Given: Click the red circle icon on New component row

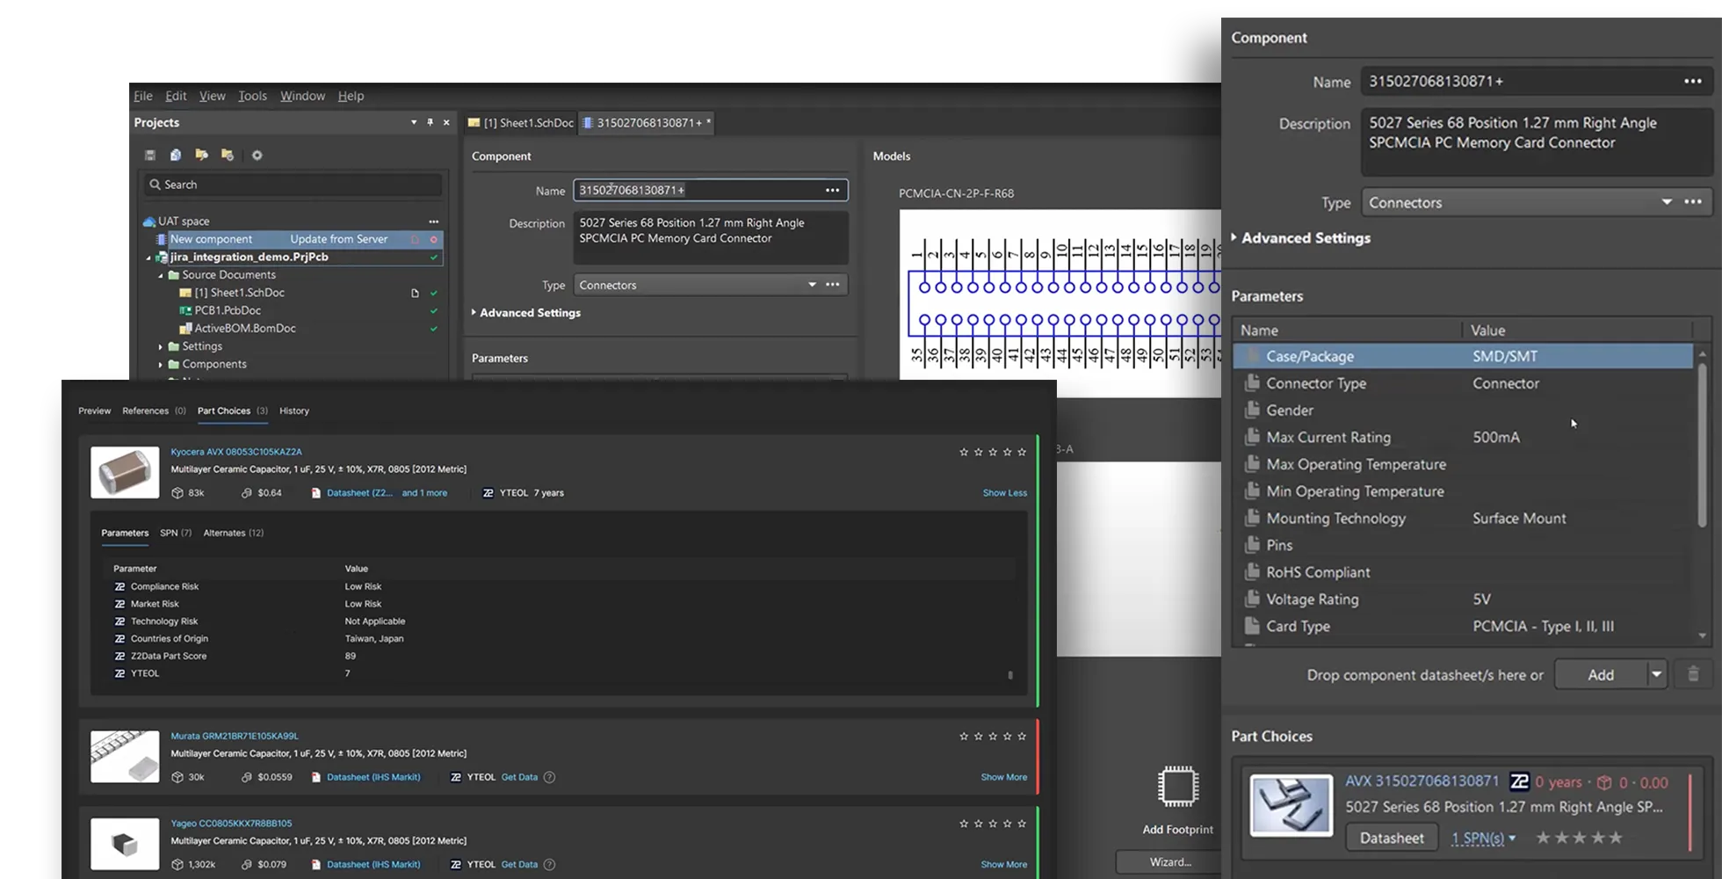Looking at the screenshot, I should 433,239.
